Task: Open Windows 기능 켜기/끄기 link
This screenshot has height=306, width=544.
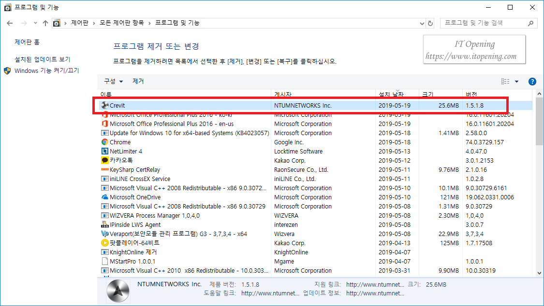Action: pyautogui.click(x=47, y=70)
